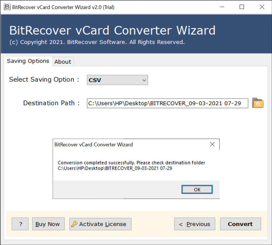The image size is (272, 245).
Task: Open the Buy Now button
Action: 48,224
